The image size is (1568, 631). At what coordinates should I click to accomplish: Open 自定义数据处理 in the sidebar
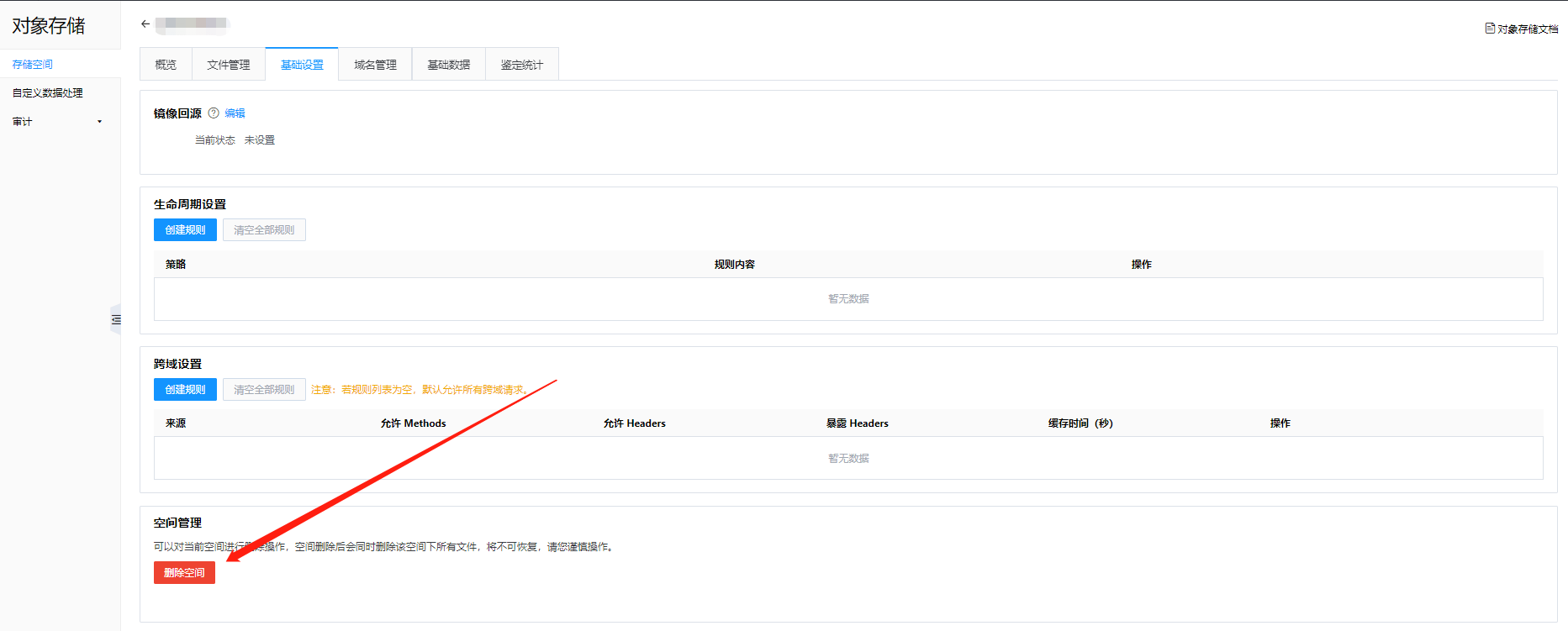(x=48, y=93)
